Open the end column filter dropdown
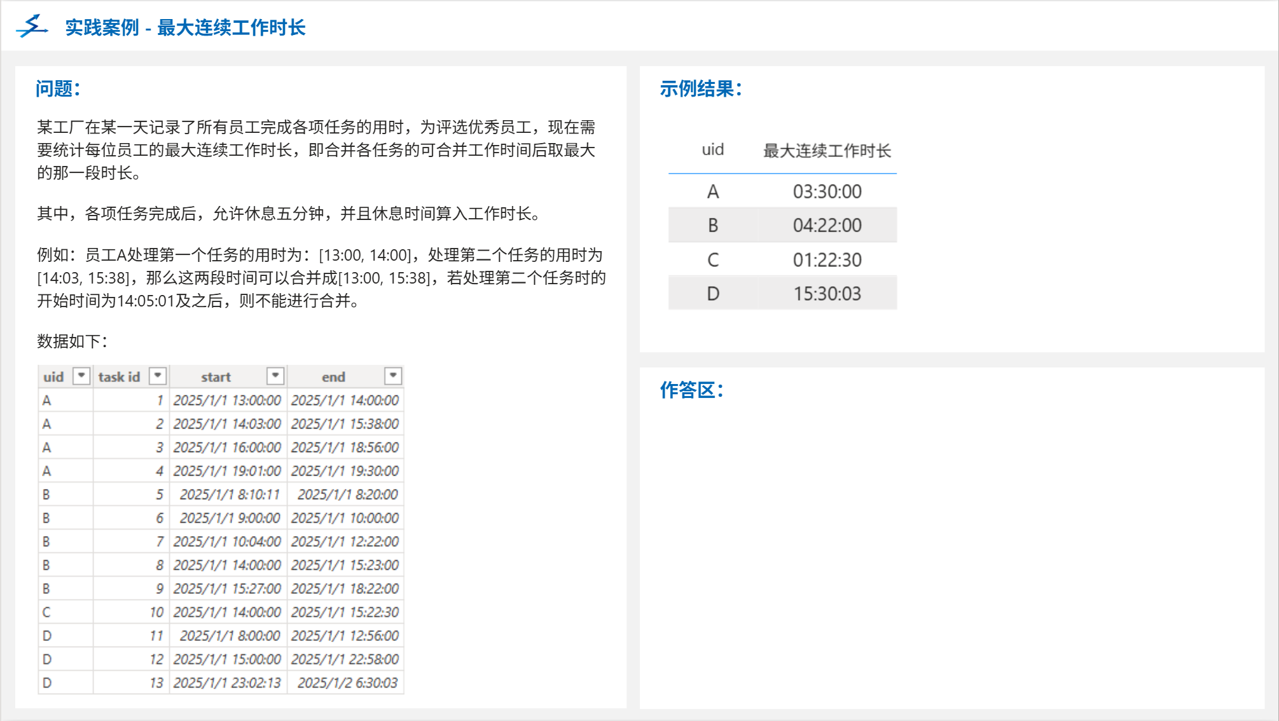This screenshot has width=1279, height=721. click(393, 376)
